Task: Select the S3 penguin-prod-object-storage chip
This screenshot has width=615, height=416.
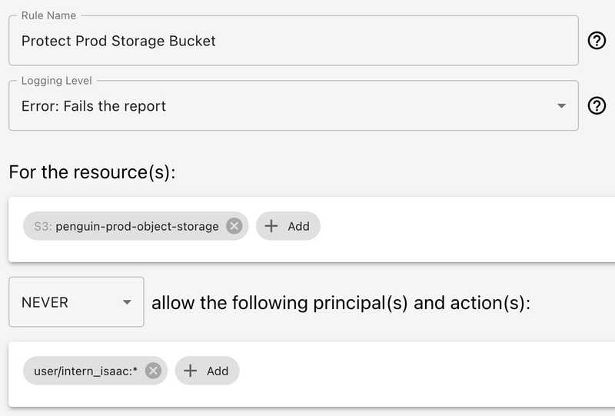Action: click(127, 226)
